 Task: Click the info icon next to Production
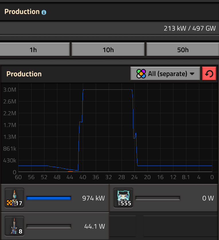click(x=44, y=12)
